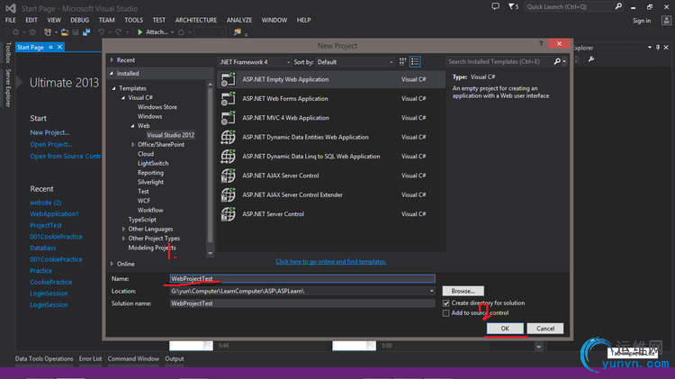This screenshot has width=675, height=379.
Task: Click the search magnifier in template search box
Action: coord(557,61)
